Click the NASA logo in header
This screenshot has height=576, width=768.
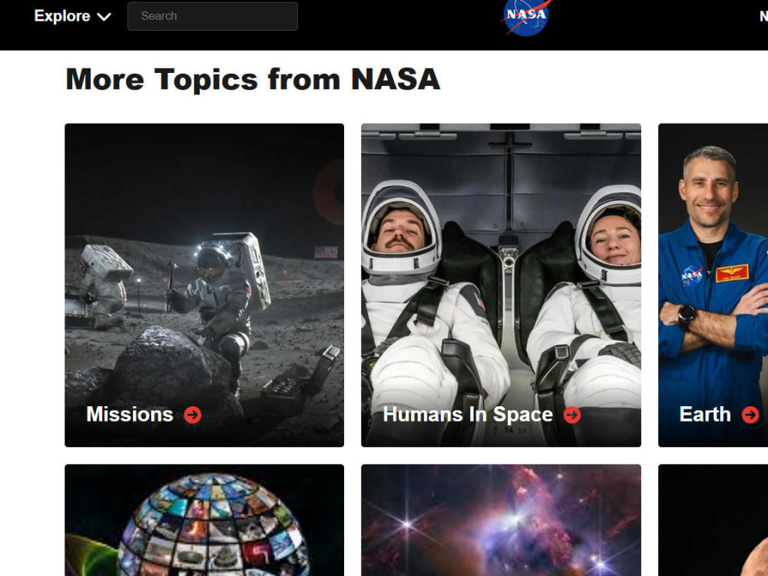click(526, 17)
